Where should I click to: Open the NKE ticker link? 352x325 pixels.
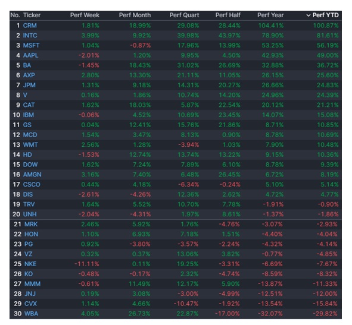pos(30,264)
